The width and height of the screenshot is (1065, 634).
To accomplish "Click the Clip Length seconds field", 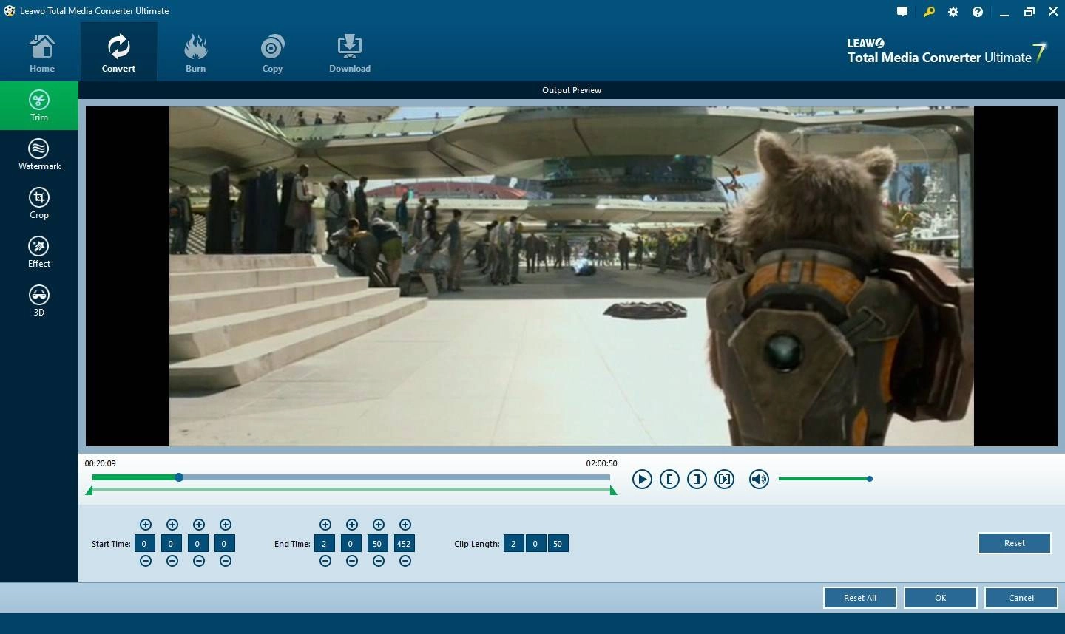I will point(558,544).
